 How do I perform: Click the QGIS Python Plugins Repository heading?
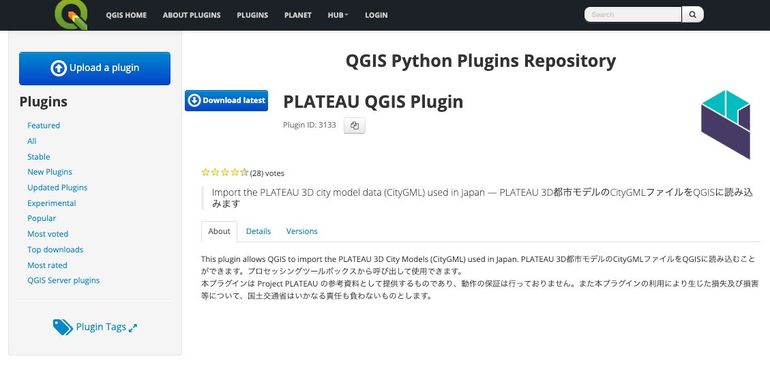[x=481, y=61]
